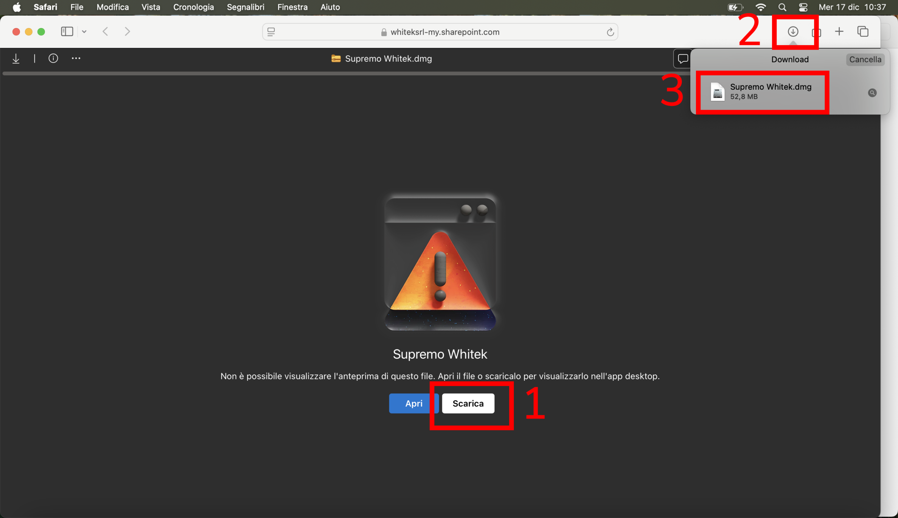Viewport: 898px width, 518px height.
Task: Click the sharepoint.com address field
Action: 444,32
